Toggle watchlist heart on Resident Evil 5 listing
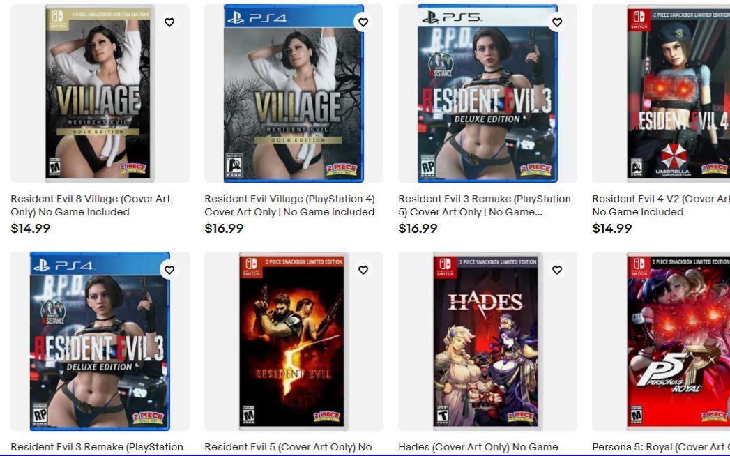 pos(363,270)
